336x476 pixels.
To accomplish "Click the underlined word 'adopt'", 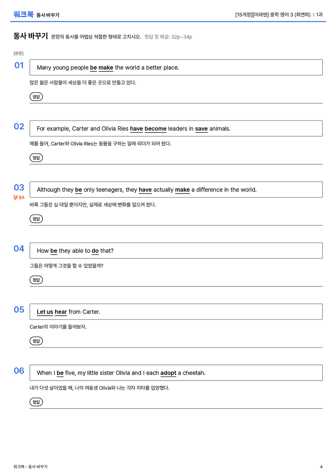I will tap(168, 373).
